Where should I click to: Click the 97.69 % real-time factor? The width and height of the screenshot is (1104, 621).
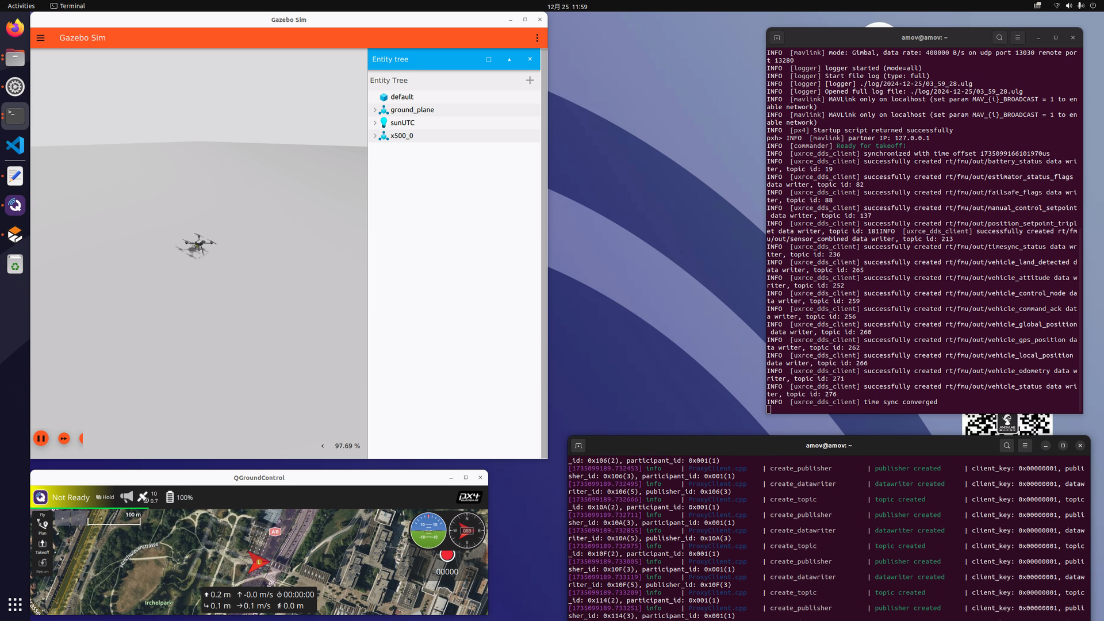[x=347, y=446]
